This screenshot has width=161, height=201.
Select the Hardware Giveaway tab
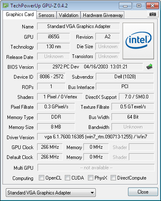click(x=103, y=15)
